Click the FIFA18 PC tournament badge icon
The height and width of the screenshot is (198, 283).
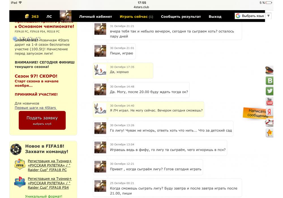pos(20,164)
